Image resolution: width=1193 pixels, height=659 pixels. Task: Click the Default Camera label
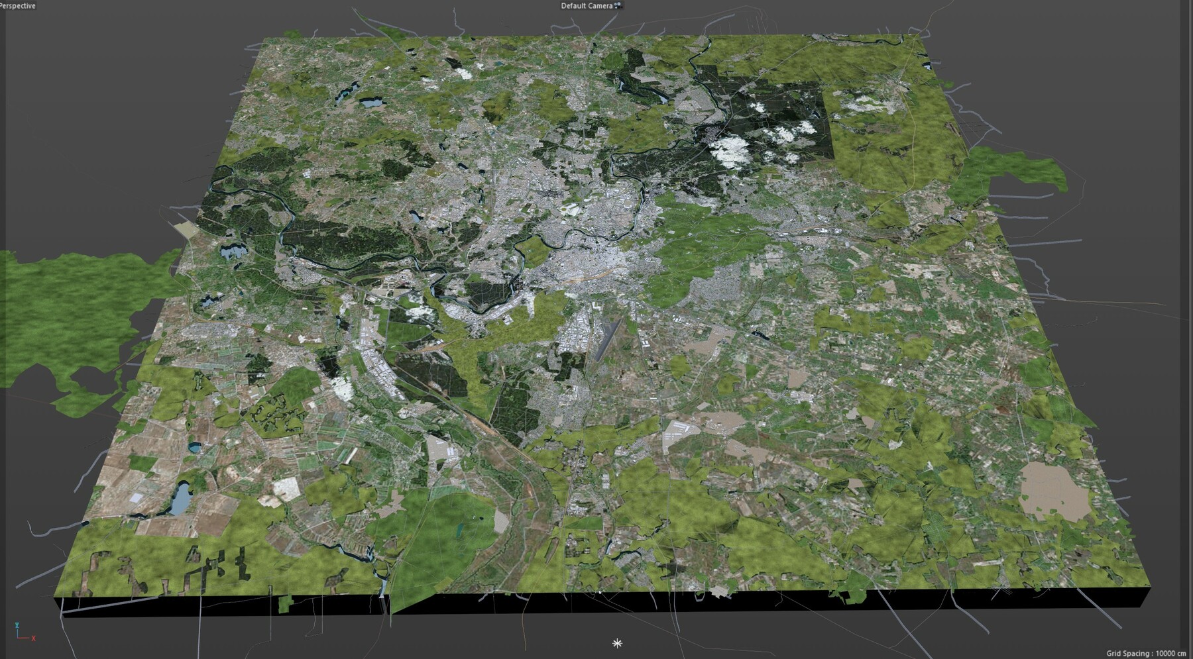(x=587, y=6)
